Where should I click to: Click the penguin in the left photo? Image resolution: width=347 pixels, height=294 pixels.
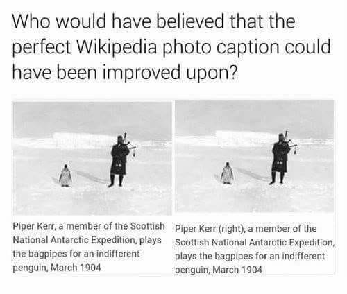tap(65, 176)
